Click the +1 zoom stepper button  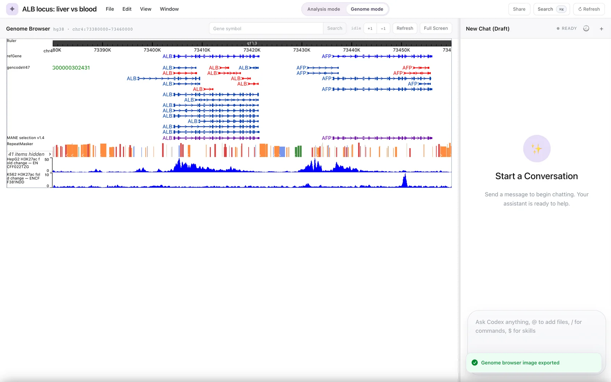click(370, 28)
